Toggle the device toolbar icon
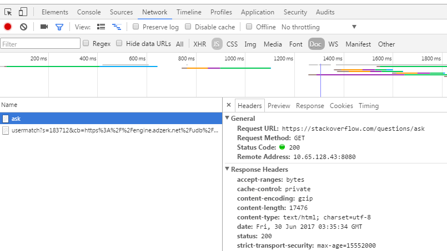This screenshot has width=447, height=251. 23,12
